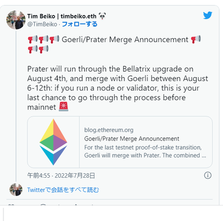This screenshot has width=223, height=221.
Task: Click the card description about last testnet transition
Action: pos(145,152)
